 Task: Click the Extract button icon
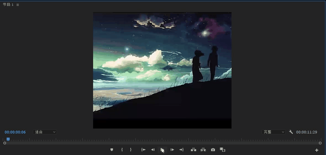(203, 150)
